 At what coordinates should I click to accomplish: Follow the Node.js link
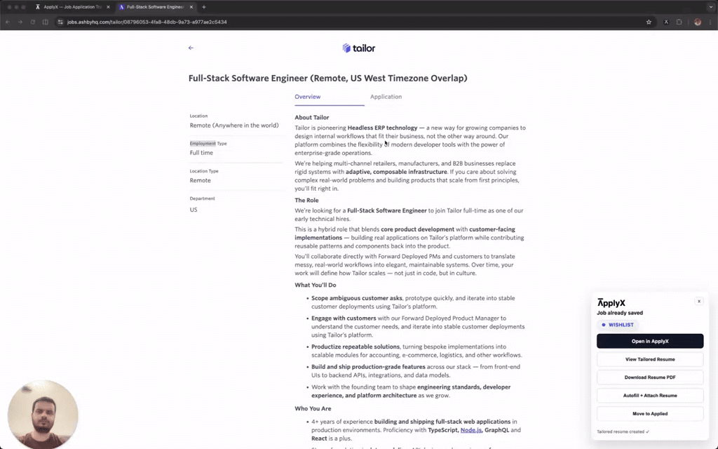tap(470, 430)
